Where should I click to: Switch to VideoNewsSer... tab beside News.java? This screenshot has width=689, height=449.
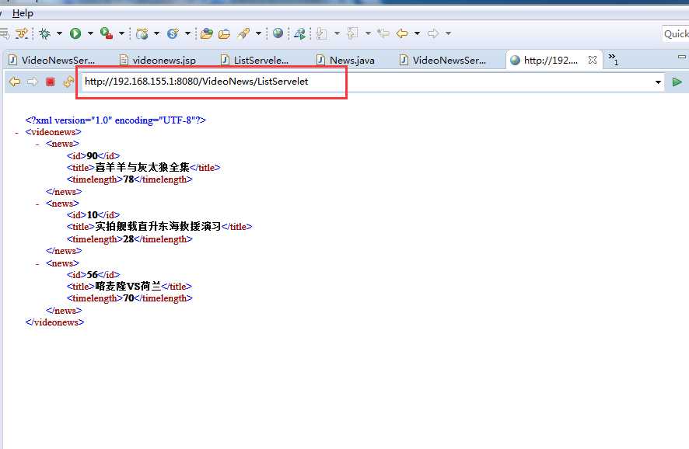(443, 60)
